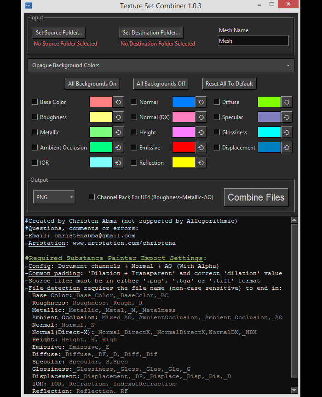Reset the Normal (DX) background color
322x397 pixels.
point(201,117)
